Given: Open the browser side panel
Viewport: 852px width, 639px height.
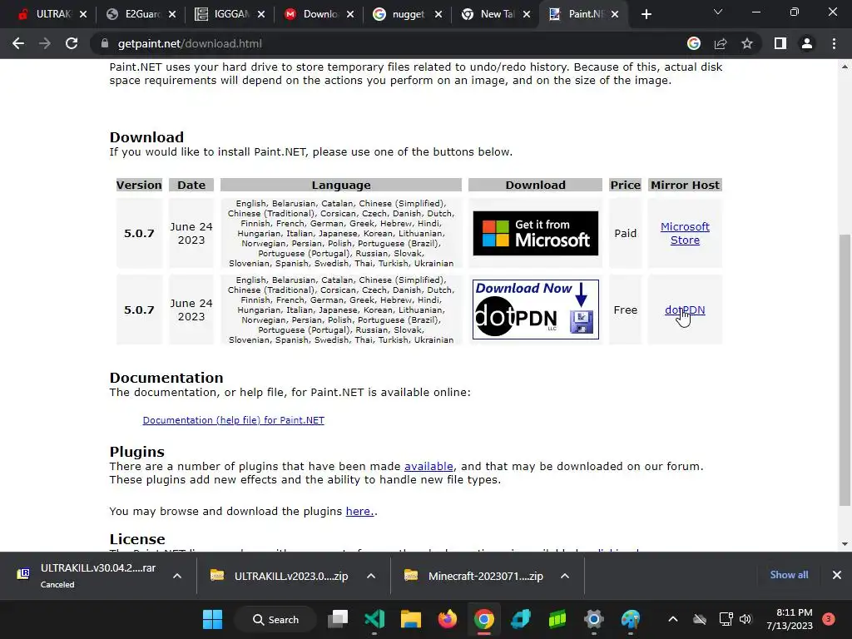Looking at the screenshot, I should tap(780, 43).
